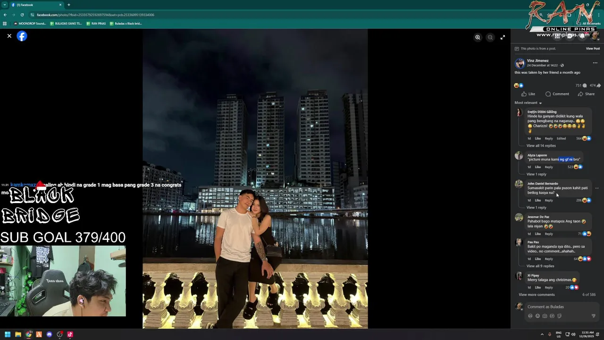Click the browser address bar URL
The image size is (604, 340).
coord(95,15)
